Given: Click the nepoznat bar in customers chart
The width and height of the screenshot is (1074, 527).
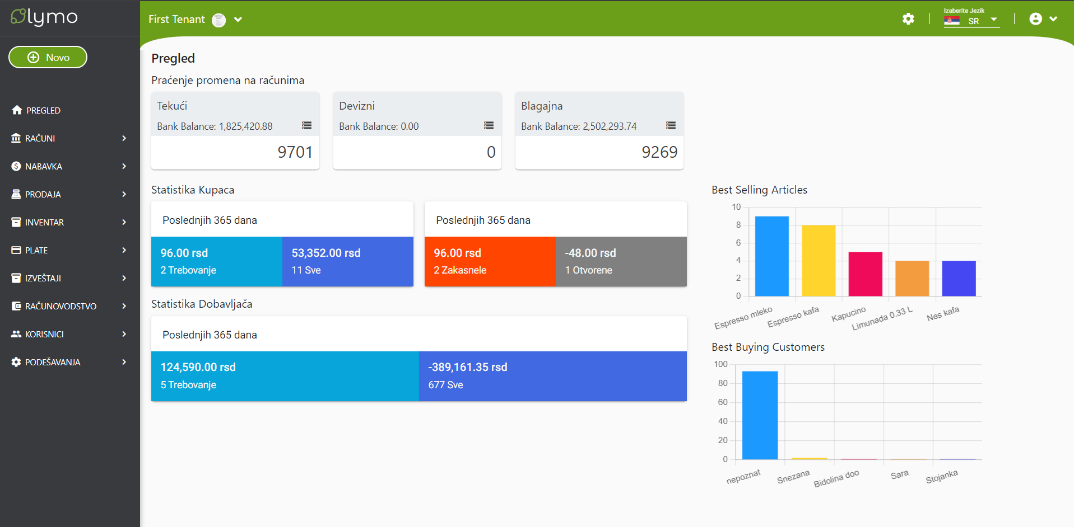Looking at the screenshot, I should pyautogui.click(x=760, y=415).
